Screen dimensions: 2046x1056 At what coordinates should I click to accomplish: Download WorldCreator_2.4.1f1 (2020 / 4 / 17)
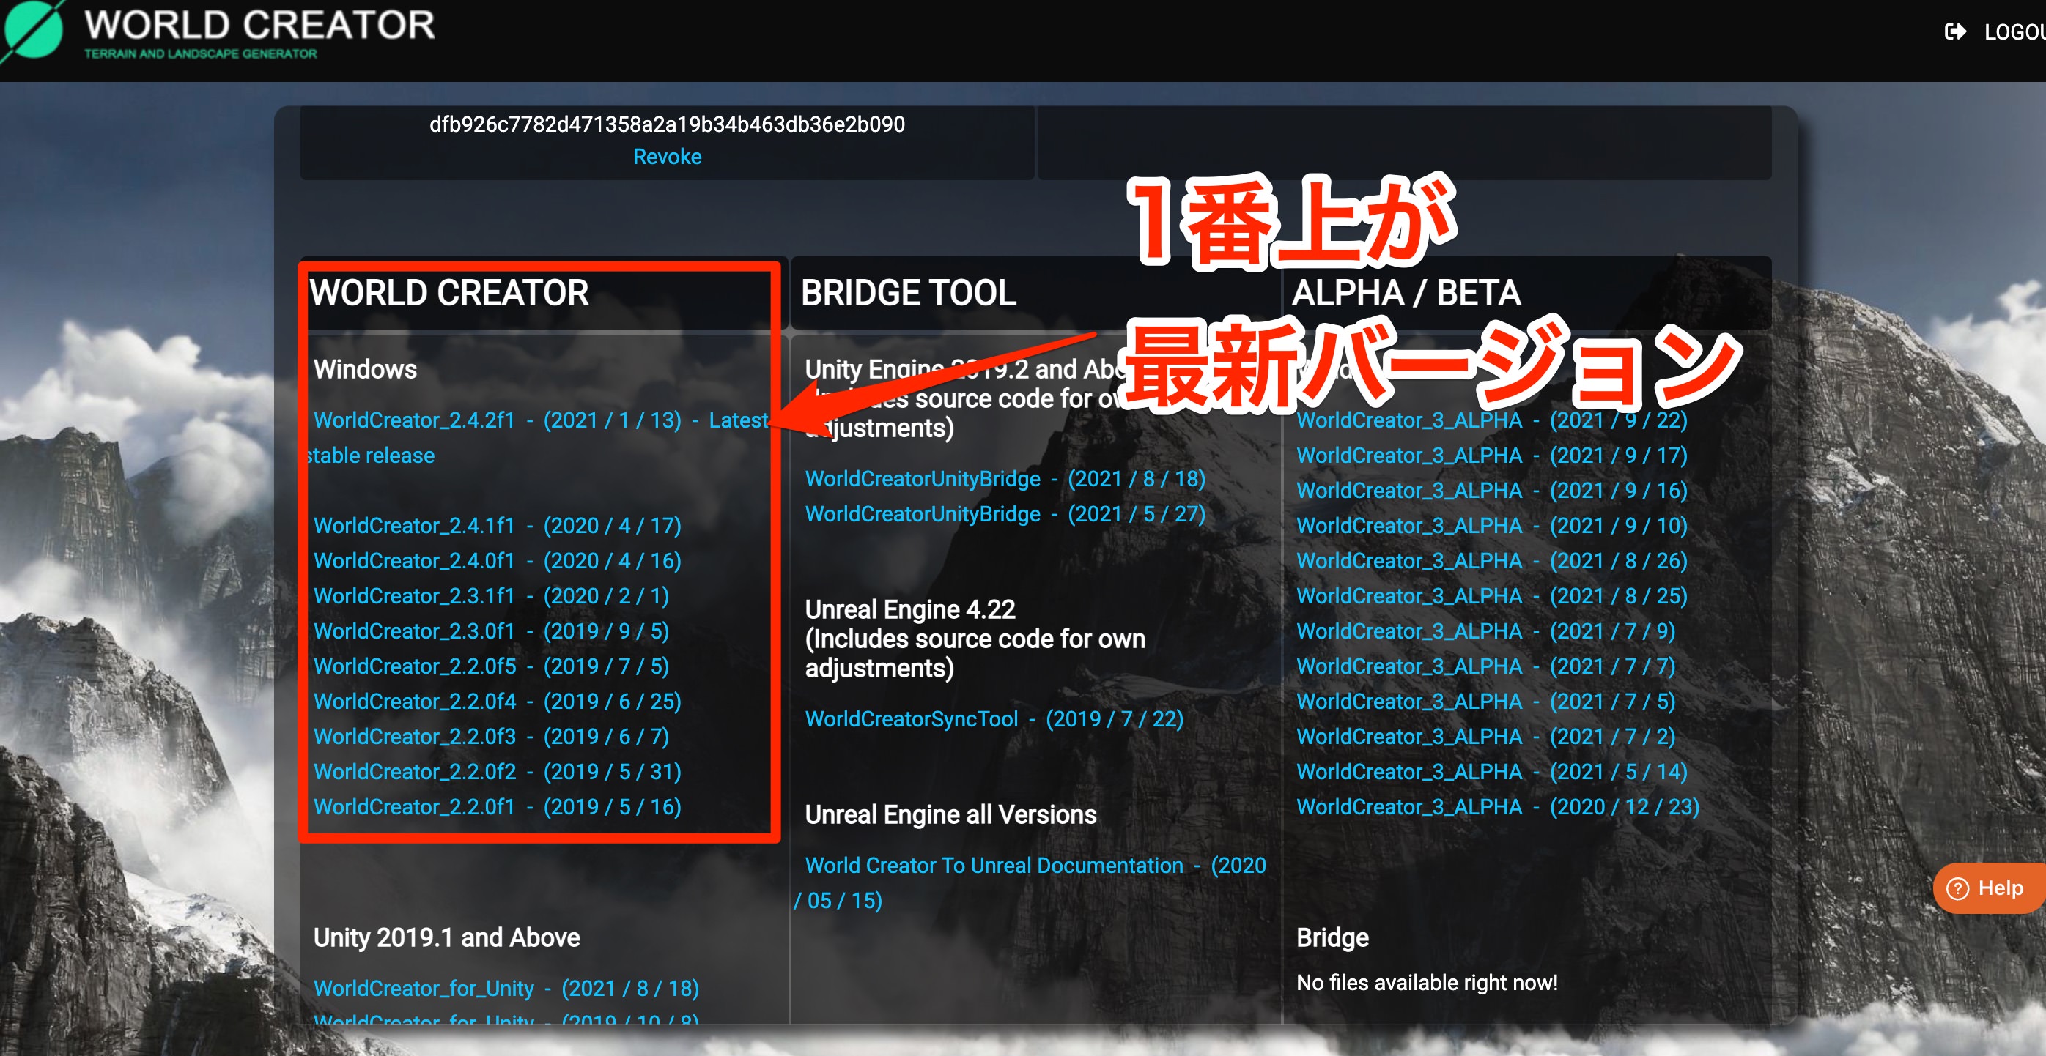tap(497, 526)
